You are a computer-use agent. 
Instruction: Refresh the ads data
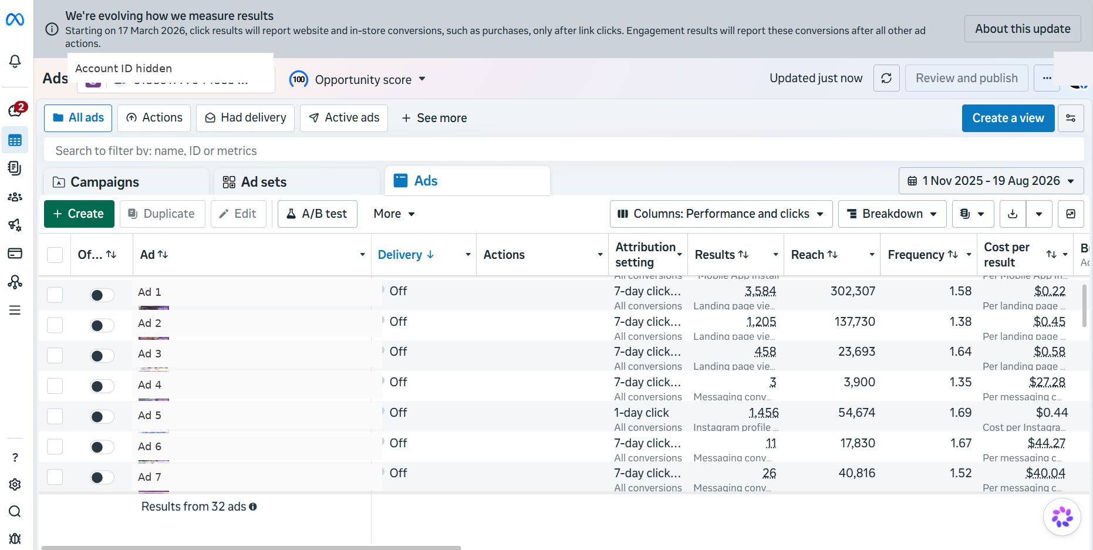point(886,78)
